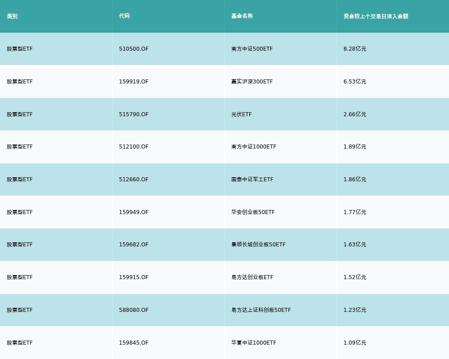
Task: Click fund name 南方中证1000ETF
Action: tap(254, 147)
